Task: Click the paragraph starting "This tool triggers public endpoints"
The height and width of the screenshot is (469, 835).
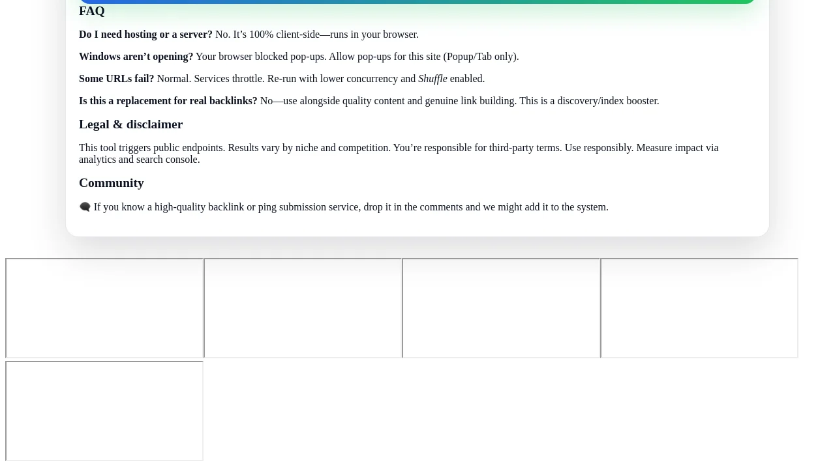Action: 399,154
